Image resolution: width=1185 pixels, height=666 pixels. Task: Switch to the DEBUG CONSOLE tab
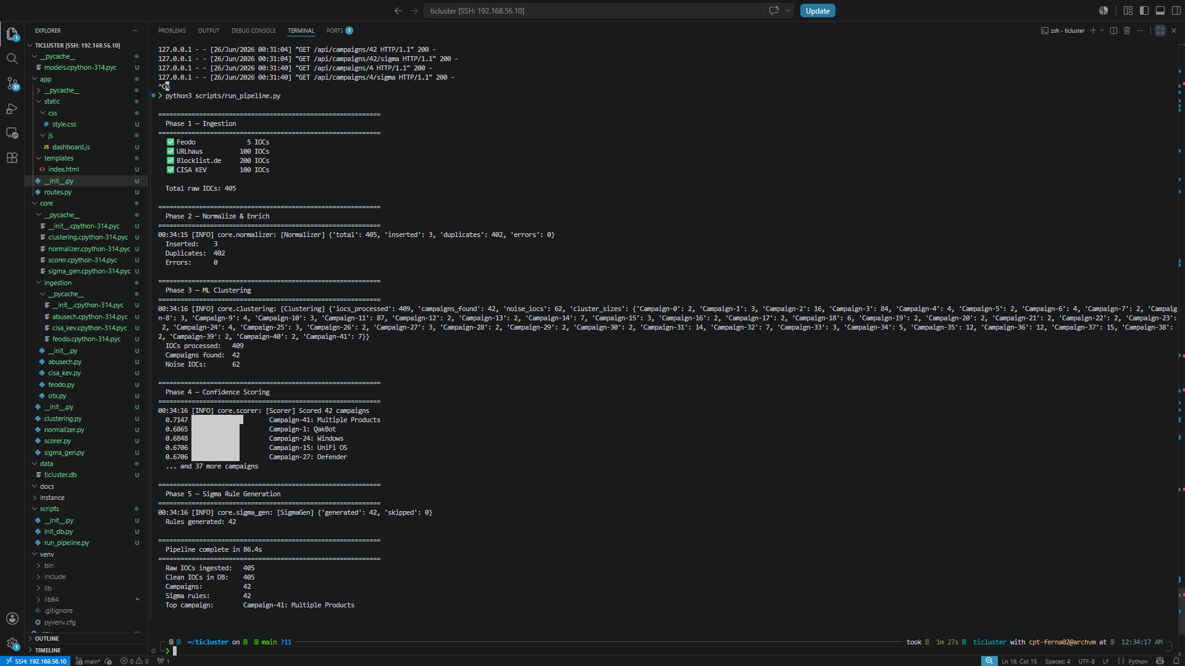[253, 30]
